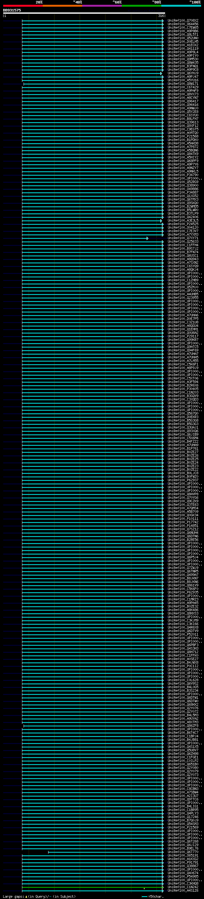Viewport: 204px width, 899px height.
Task: Click label UniRef100_Q8AVP8
Action: [x=183, y=494]
